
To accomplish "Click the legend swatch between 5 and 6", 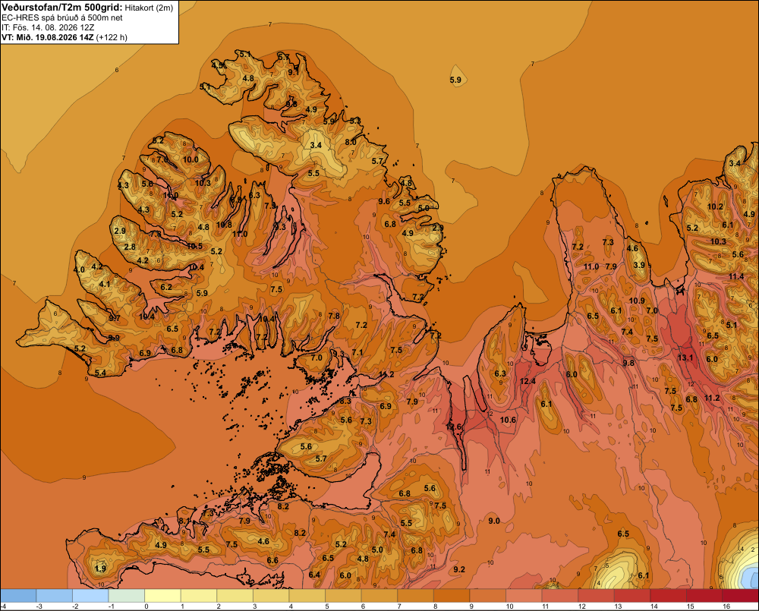I will tap(343, 596).
